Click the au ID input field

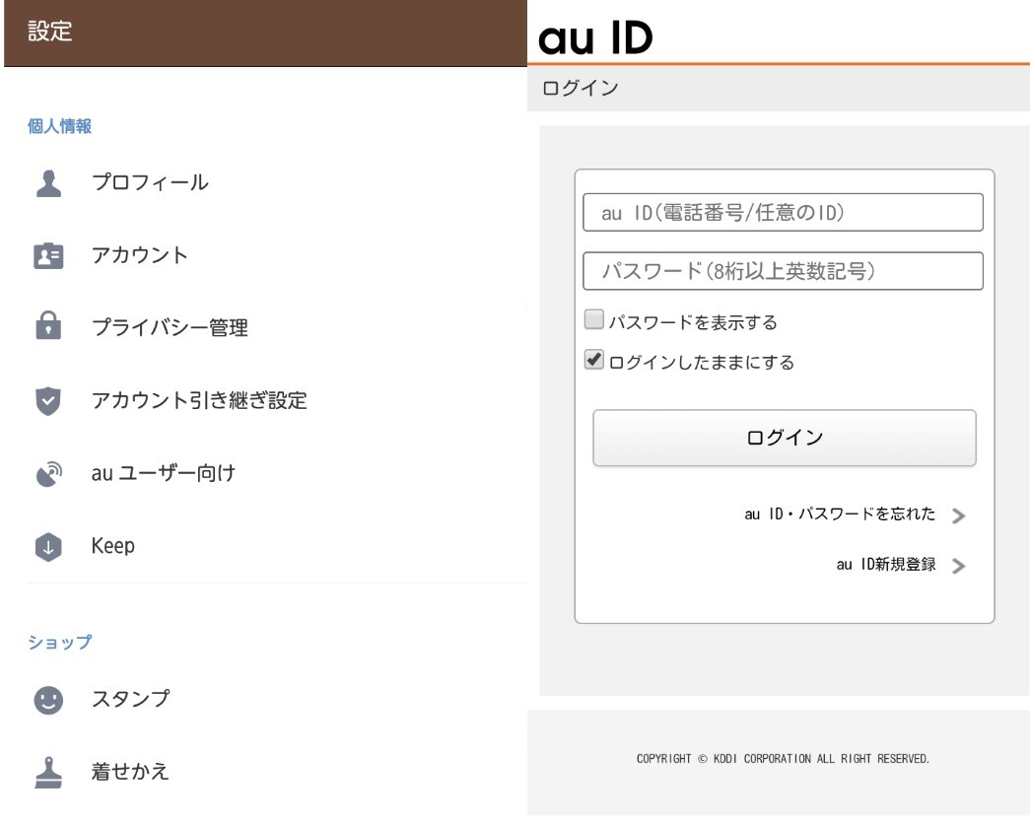click(x=783, y=212)
